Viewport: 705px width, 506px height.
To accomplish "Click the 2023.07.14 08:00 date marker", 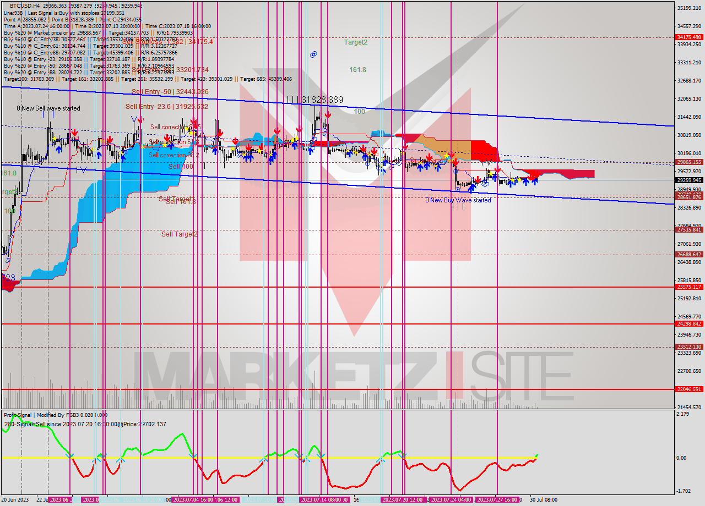I will [321, 499].
